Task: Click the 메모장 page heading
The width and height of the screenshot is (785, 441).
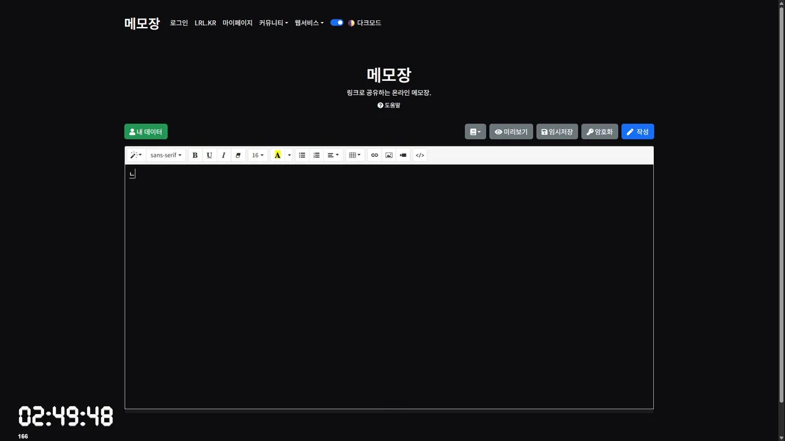Action: (389, 75)
